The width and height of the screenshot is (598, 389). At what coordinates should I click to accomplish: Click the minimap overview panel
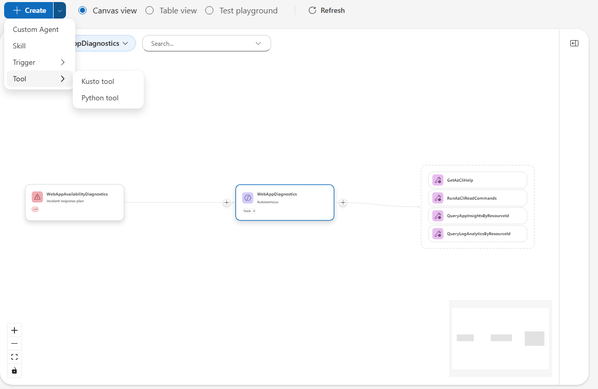click(x=501, y=339)
